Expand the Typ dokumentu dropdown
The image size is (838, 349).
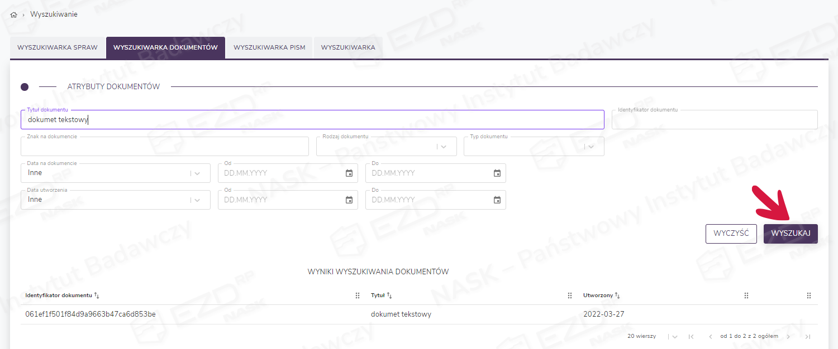coord(592,147)
